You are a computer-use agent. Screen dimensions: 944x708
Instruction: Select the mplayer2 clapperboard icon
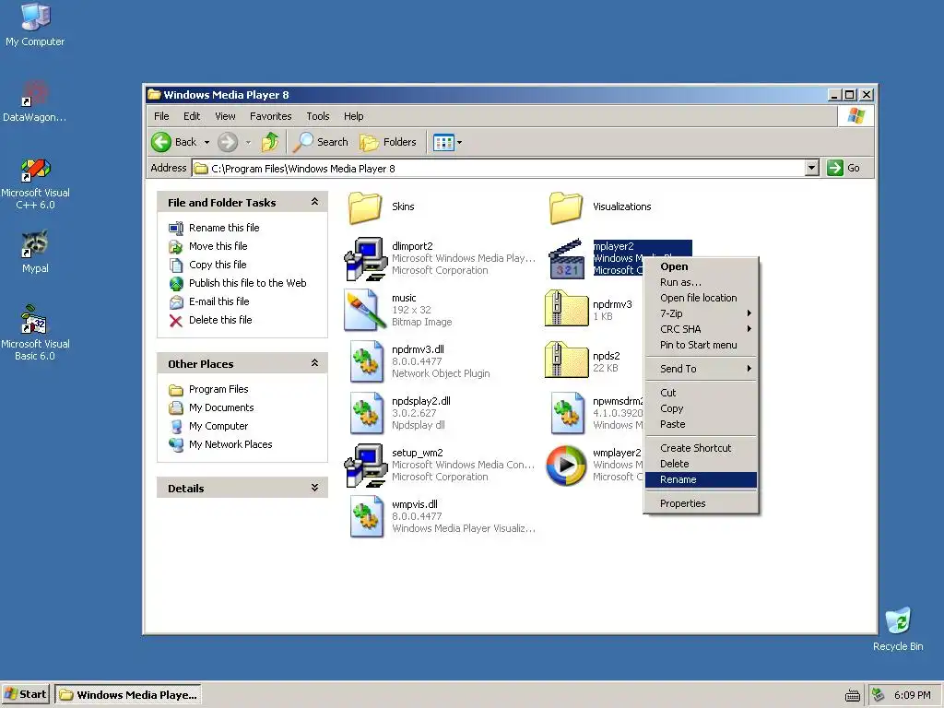[x=567, y=259]
